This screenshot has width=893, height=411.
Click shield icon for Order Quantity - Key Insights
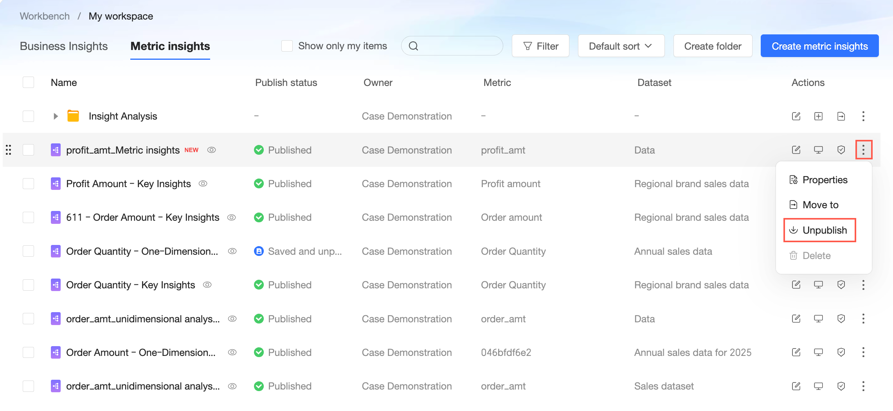click(x=841, y=285)
